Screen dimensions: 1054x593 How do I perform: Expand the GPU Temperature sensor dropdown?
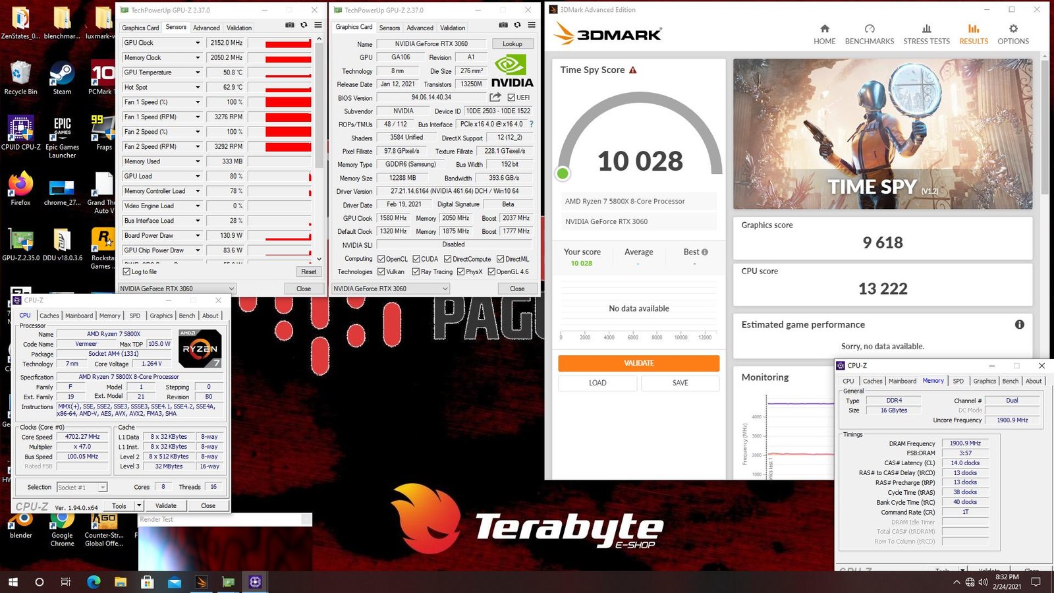point(197,72)
